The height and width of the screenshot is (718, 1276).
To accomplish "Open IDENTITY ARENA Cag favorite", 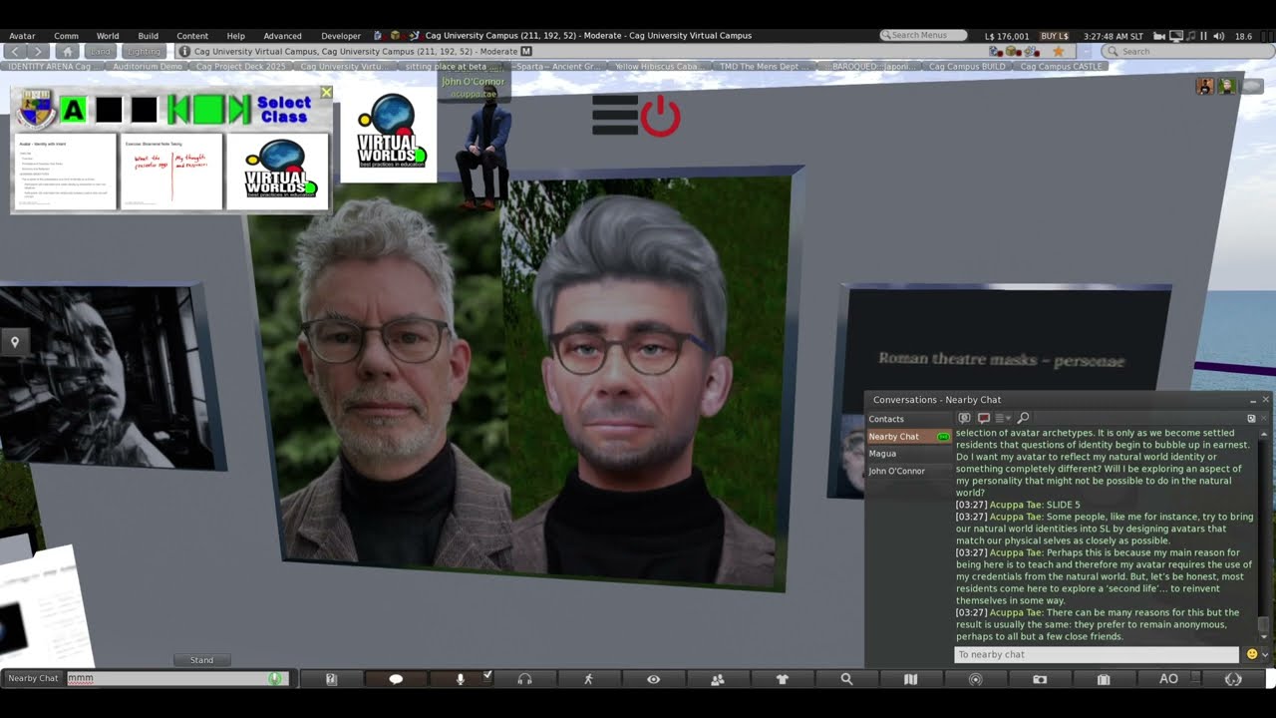I will [x=51, y=67].
